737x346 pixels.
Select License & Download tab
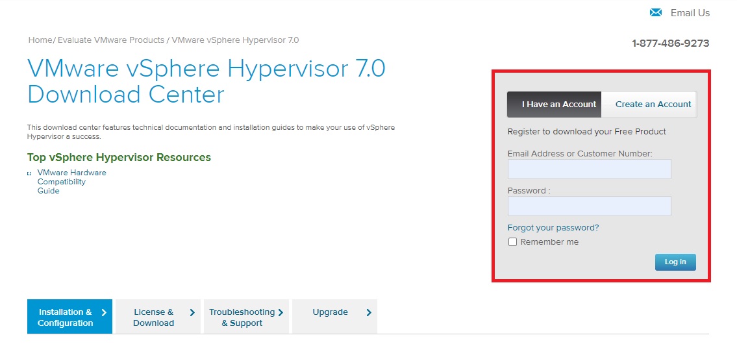click(158, 317)
